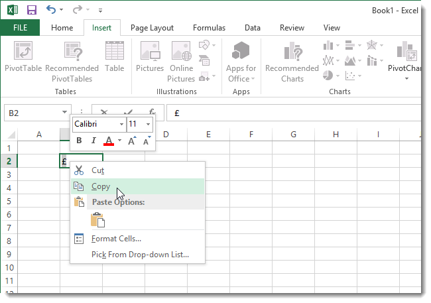Open Recommended Charts in the ribbon
This screenshot has height=303, width=431.
click(x=292, y=62)
